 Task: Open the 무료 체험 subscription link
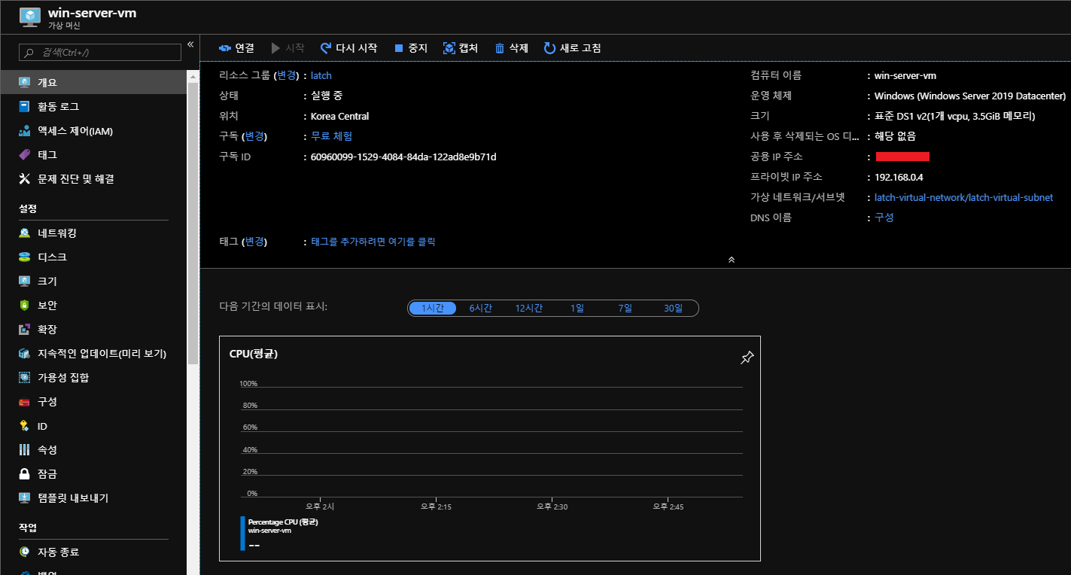pyautogui.click(x=331, y=136)
